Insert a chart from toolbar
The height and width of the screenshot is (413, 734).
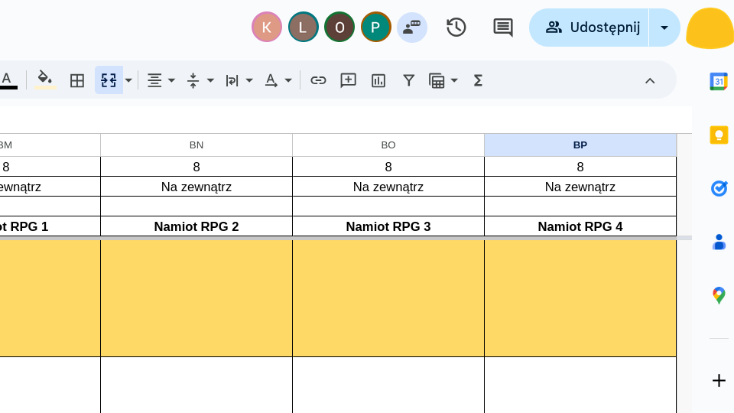[x=378, y=80]
